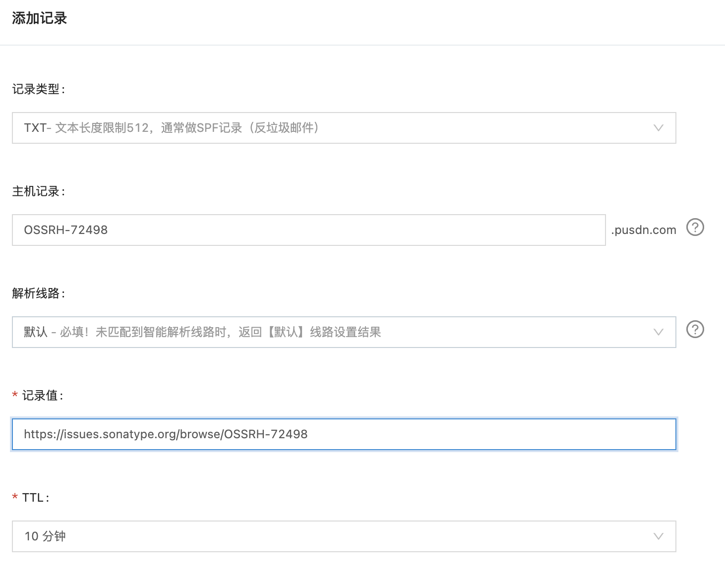Viewport: 725px width, 580px height.
Task: Click the 解析线路 label
Action: click(38, 293)
